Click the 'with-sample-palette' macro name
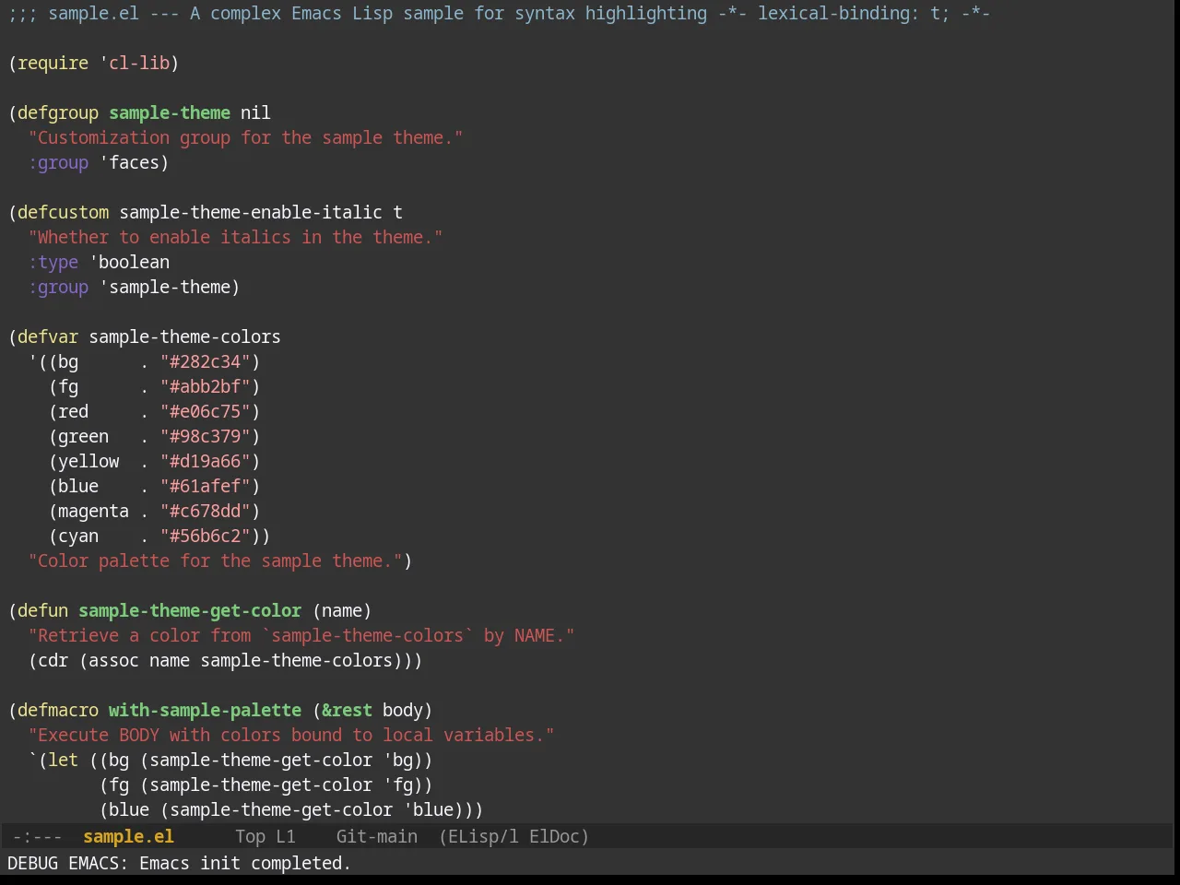 (205, 710)
